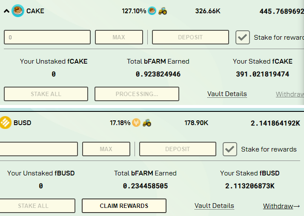The height and width of the screenshot is (216, 304).
Task: Click the BUSD token icon
Action: 5,123
